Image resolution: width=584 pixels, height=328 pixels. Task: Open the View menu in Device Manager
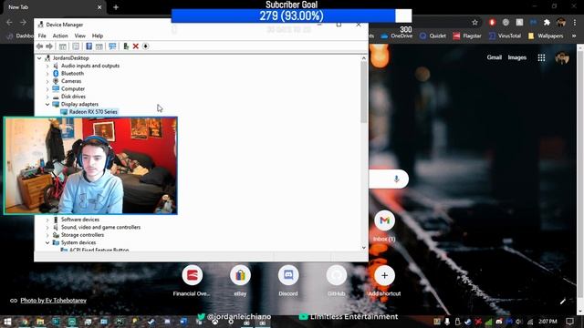pos(79,36)
